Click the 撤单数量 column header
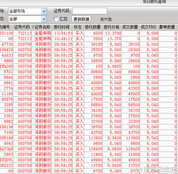This screenshot has height=174, width=178. tap(167, 27)
